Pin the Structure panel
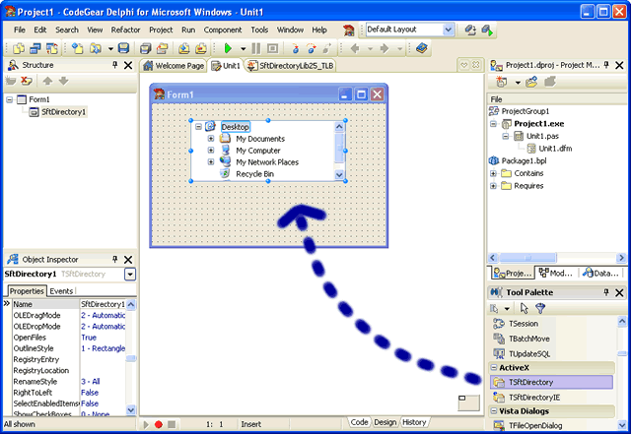Screen dimensions: 631x434 click(115, 65)
